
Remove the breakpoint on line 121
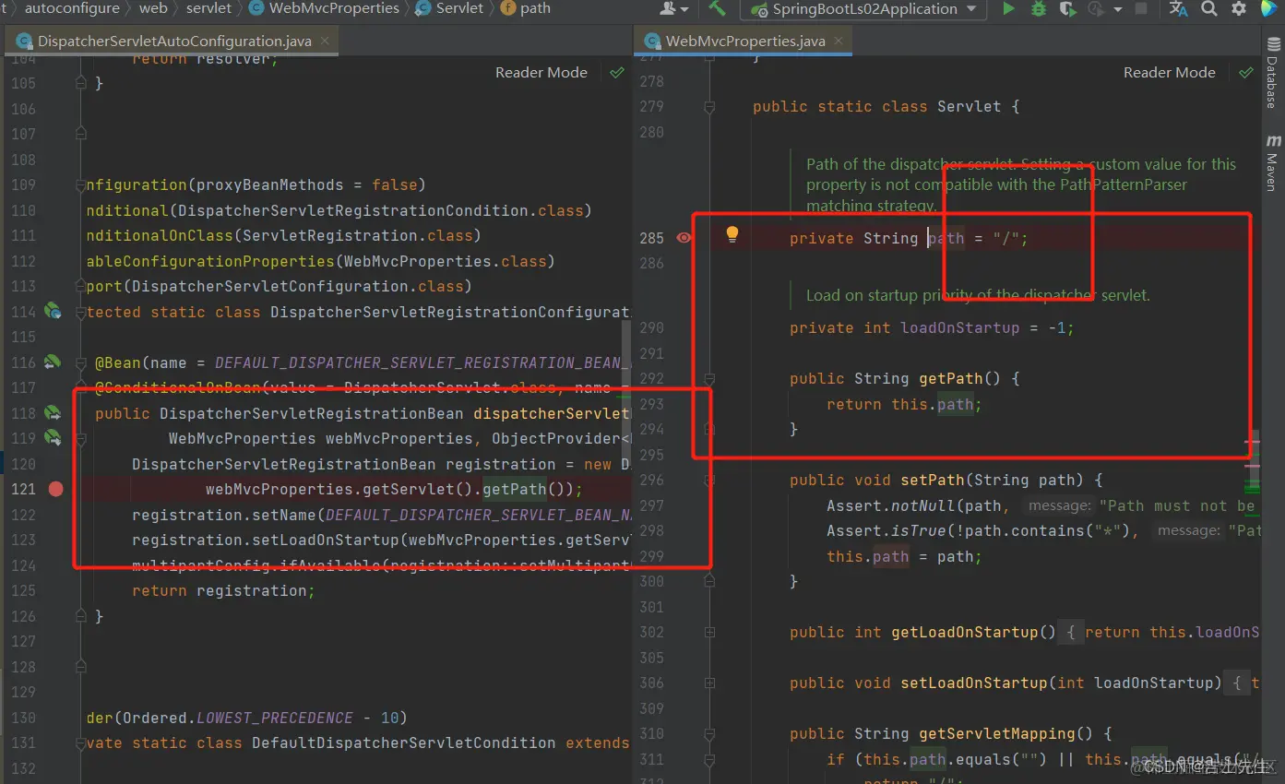click(x=55, y=489)
